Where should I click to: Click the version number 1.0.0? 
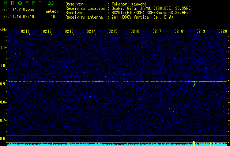50,3
